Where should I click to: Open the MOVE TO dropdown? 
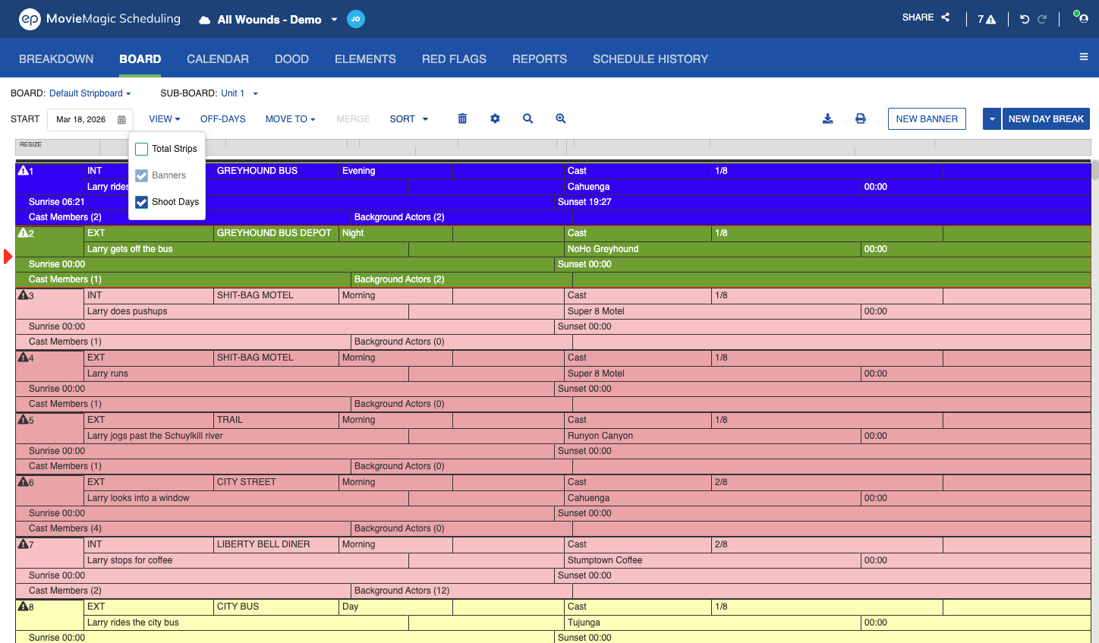pos(290,119)
